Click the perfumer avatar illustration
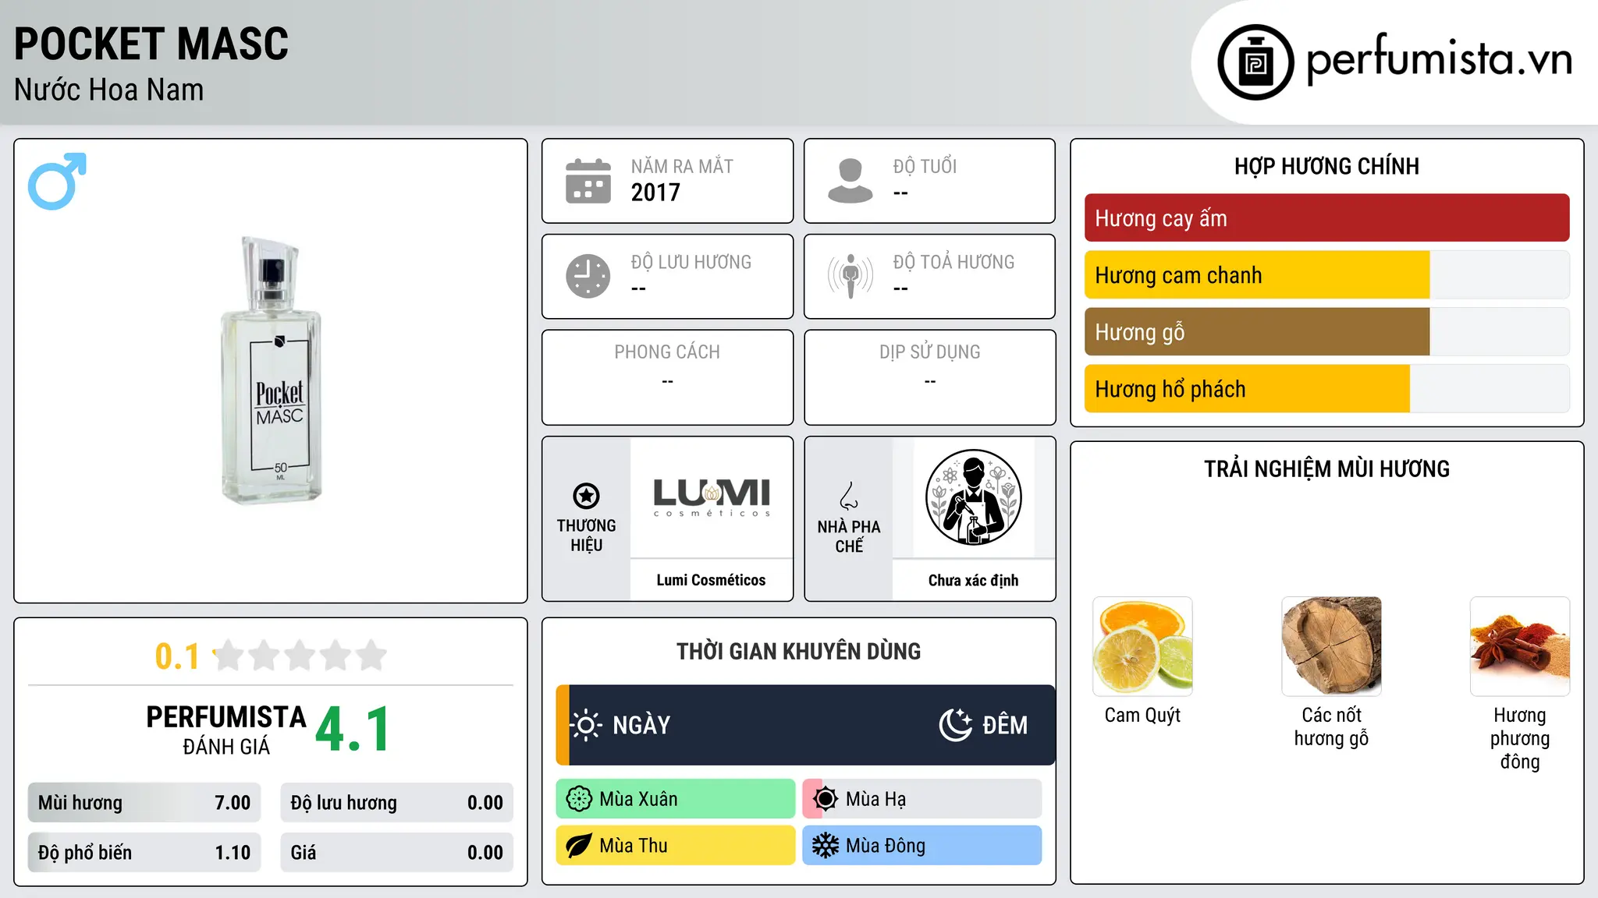Screen dimensions: 1598x898 point(973,497)
